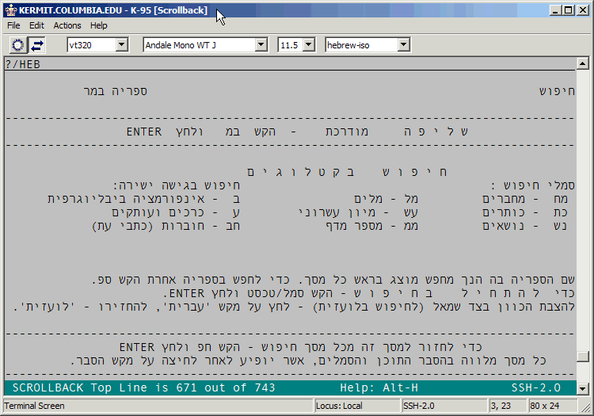
Task: Click the Locus: Local status field
Action: [356, 406]
